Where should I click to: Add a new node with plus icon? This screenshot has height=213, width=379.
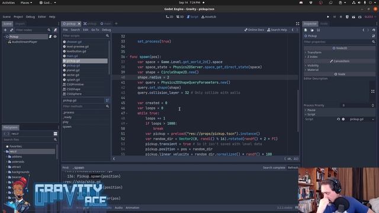[x=5, y=30]
